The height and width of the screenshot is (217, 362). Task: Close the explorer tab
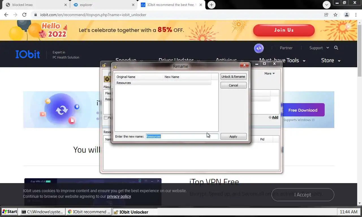click(x=133, y=5)
